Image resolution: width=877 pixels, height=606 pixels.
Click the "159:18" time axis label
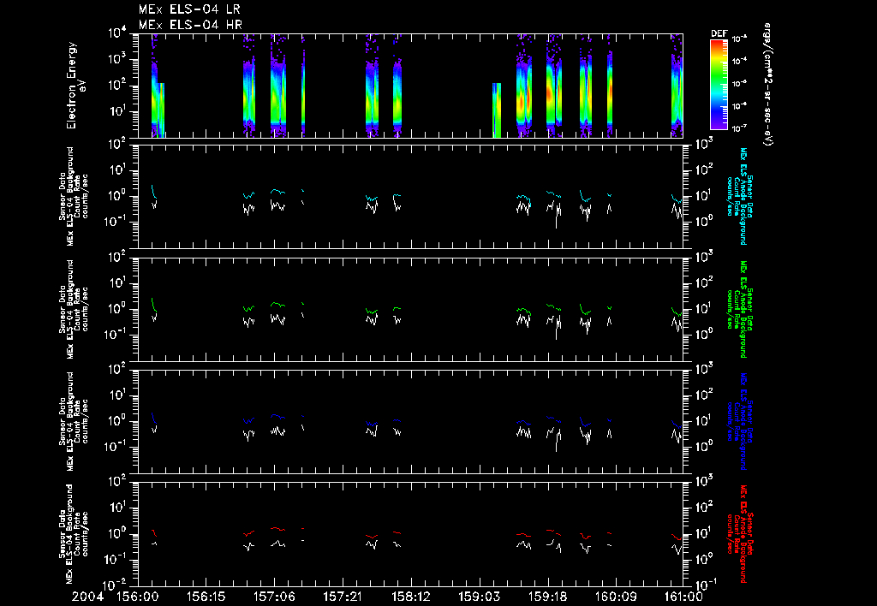pos(547,597)
